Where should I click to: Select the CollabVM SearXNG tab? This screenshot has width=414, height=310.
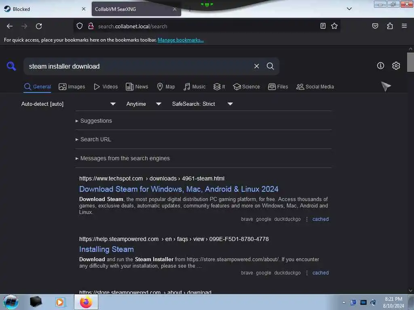click(136, 9)
